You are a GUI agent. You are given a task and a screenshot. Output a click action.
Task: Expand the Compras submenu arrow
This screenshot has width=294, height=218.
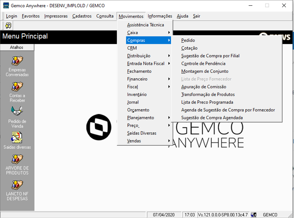tap(169, 40)
